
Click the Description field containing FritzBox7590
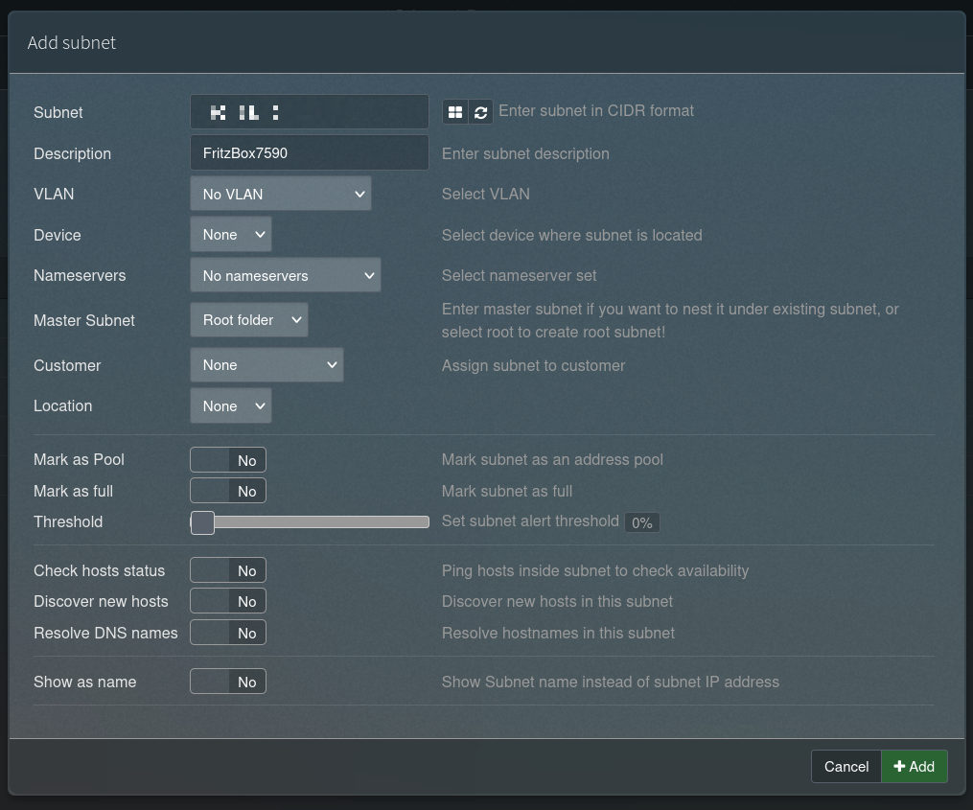click(309, 153)
